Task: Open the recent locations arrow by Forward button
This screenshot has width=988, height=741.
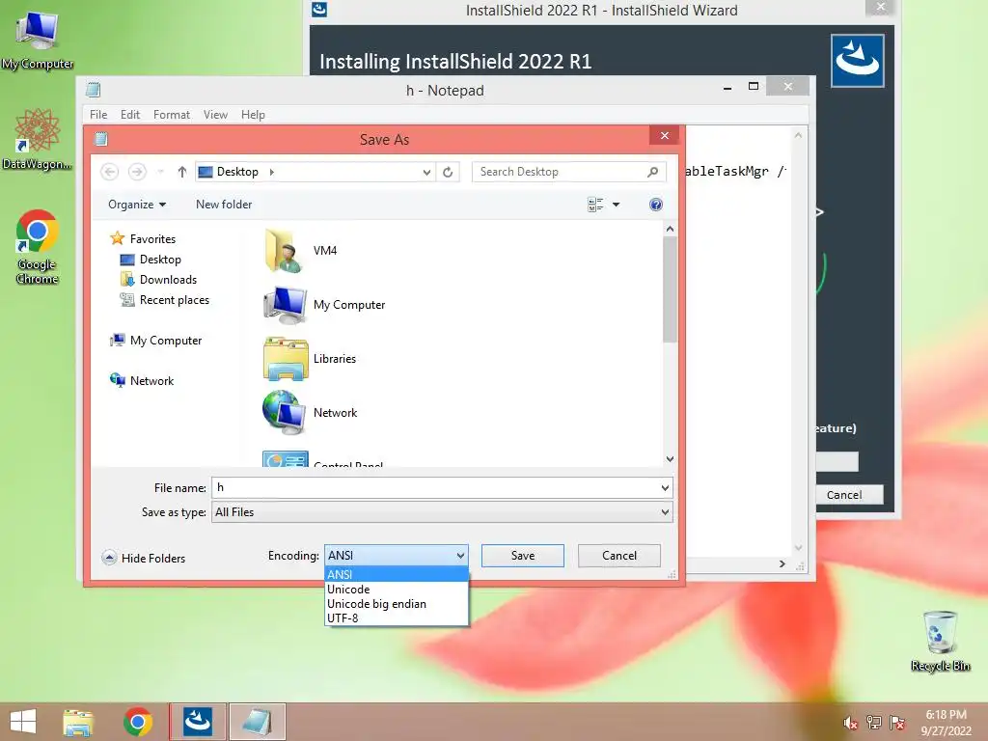Action: [161, 172]
